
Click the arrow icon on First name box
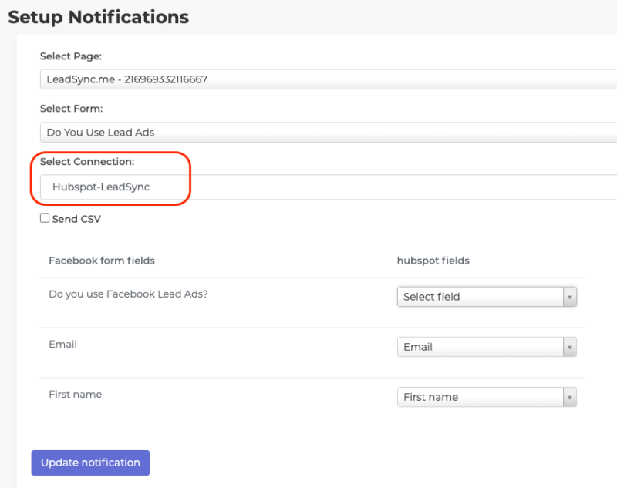click(569, 397)
